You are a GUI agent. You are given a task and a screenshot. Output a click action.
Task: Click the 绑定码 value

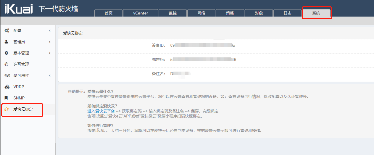pos(203,60)
